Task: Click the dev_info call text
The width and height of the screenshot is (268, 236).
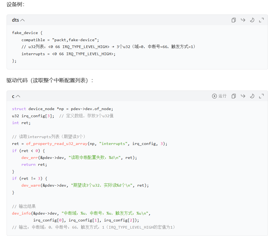Action: pyautogui.click(x=21, y=213)
